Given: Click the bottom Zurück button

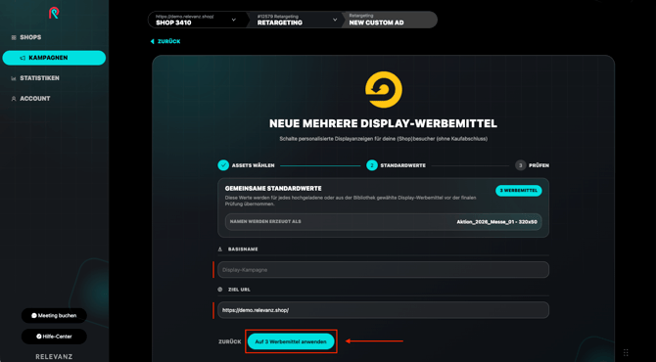Looking at the screenshot, I should pos(230,341).
